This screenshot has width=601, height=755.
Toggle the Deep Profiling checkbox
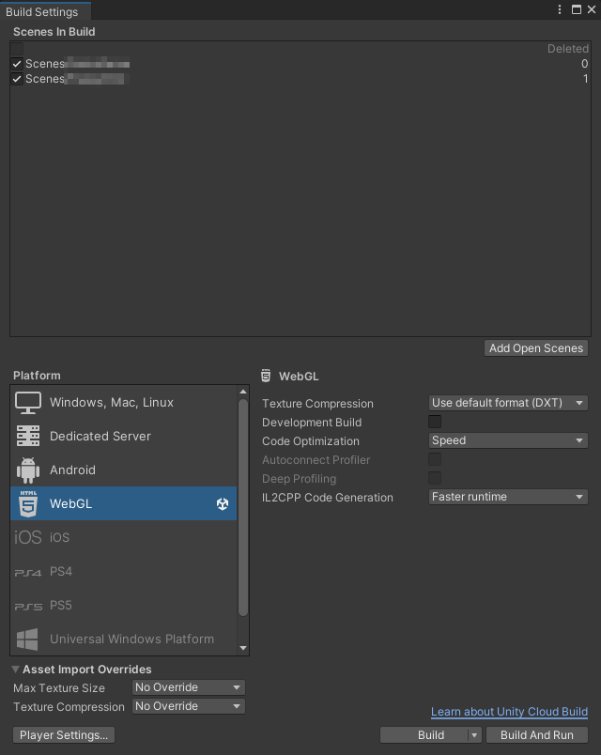[x=435, y=478]
